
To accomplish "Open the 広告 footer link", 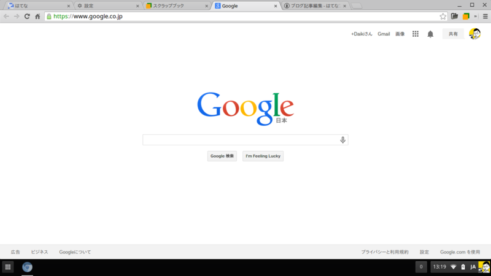I will click(x=15, y=252).
